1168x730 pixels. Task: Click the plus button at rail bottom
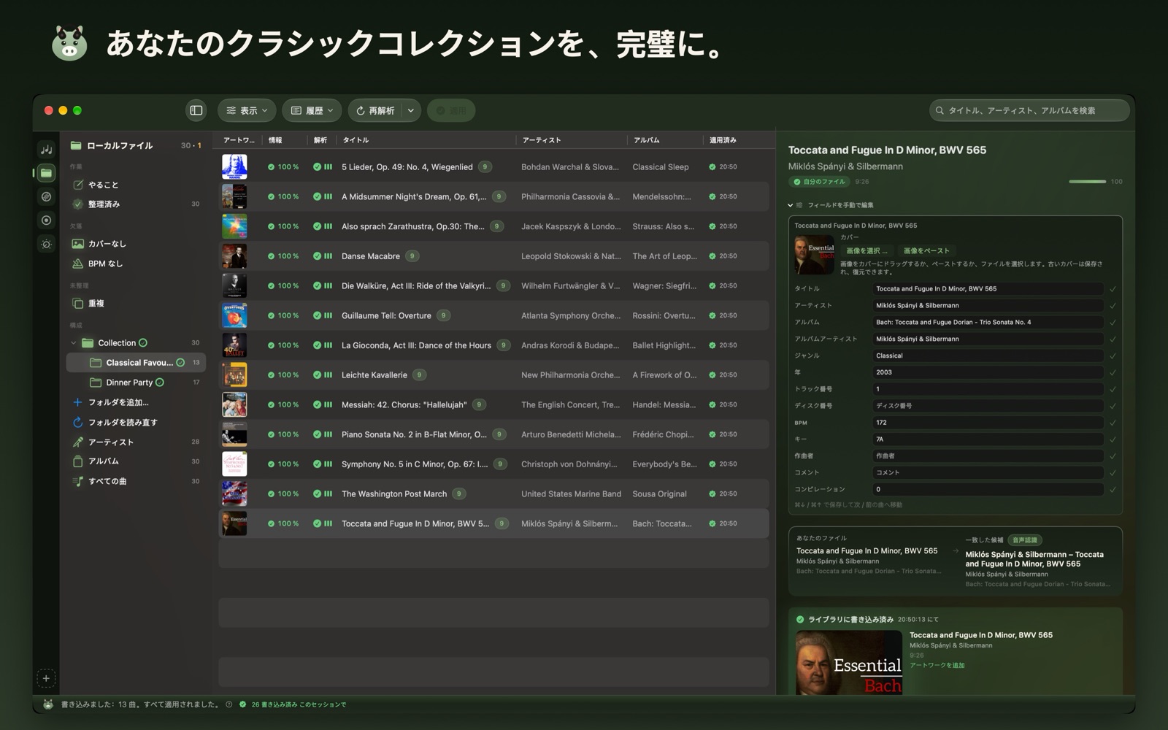point(46,678)
